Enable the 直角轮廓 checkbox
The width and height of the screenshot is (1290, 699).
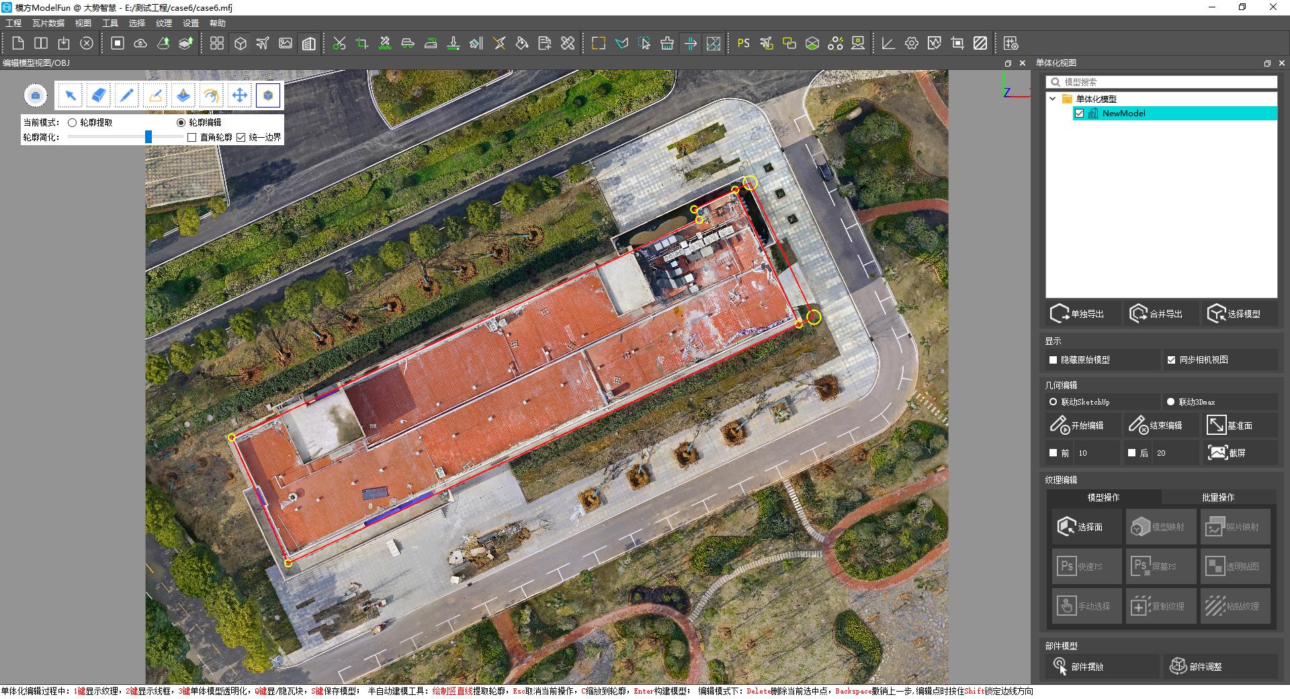coord(191,137)
